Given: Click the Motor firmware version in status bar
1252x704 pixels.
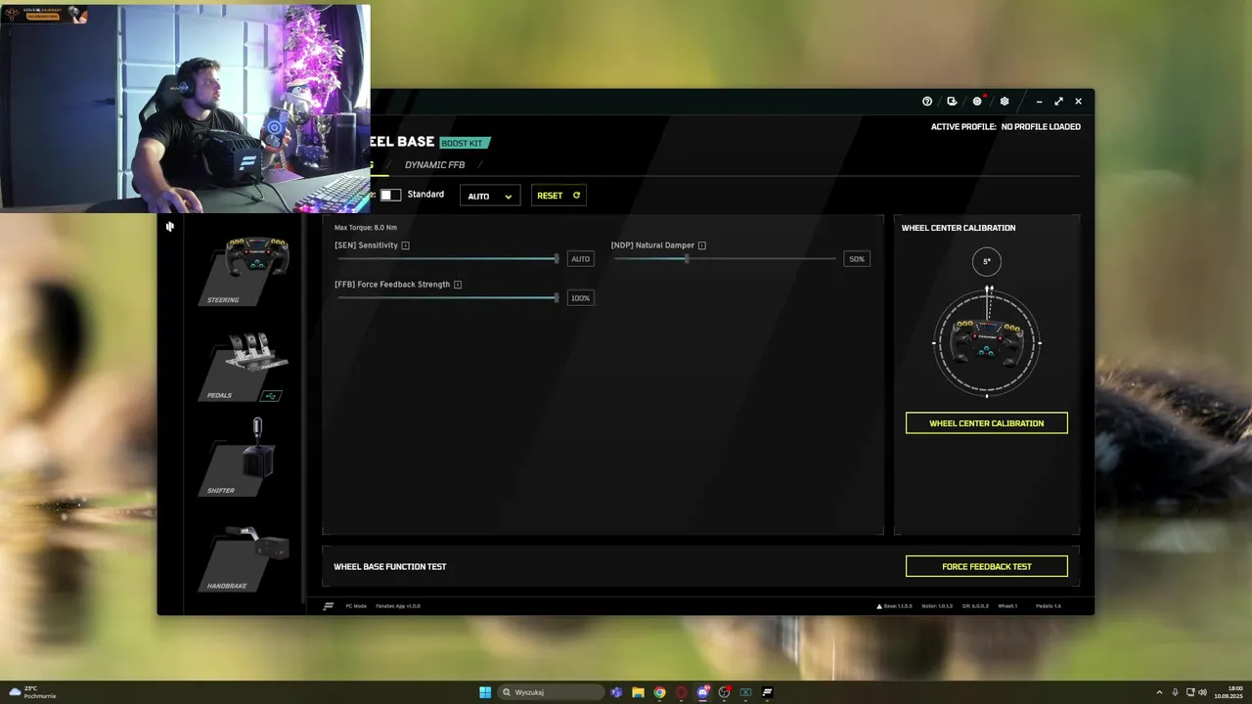Looking at the screenshot, I should 936,606.
